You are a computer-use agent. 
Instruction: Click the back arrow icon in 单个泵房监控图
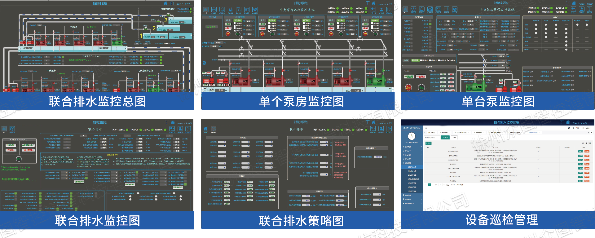[373, 10]
